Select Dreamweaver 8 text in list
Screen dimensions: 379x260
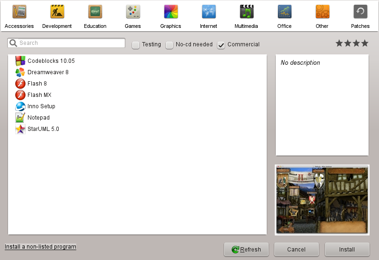pos(48,72)
